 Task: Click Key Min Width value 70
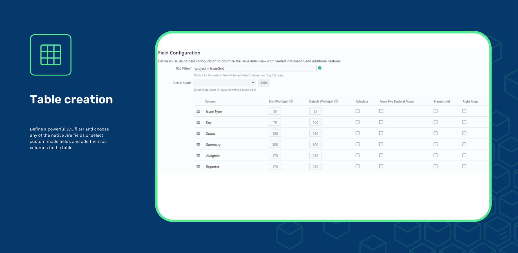pos(275,123)
